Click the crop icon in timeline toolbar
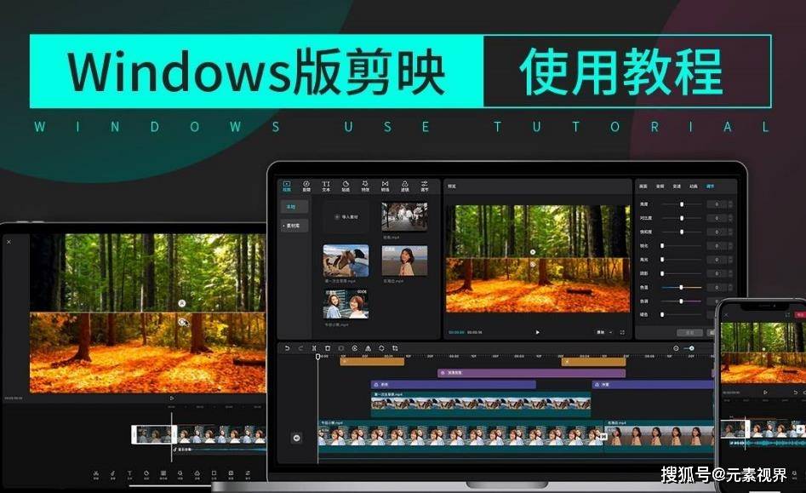This screenshot has width=806, height=493. point(395,348)
